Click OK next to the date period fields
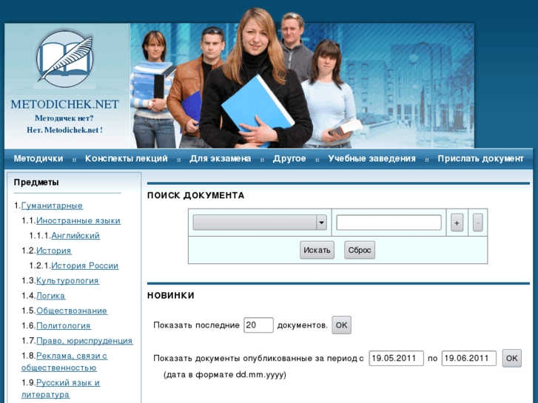Viewport: 538px width, 403px height. coord(511,359)
